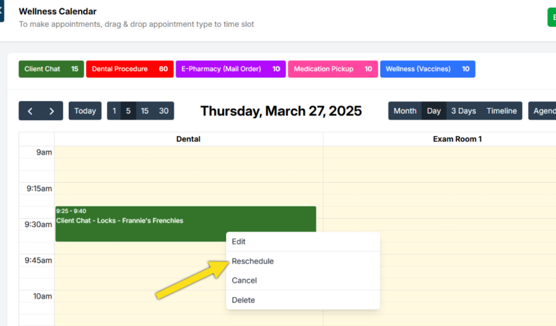Click the Today button
Screen dimensions: 556x326
(x=85, y=111)
